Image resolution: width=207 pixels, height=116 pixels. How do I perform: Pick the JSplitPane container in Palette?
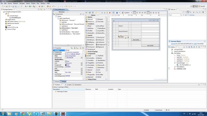coord(90,28)
